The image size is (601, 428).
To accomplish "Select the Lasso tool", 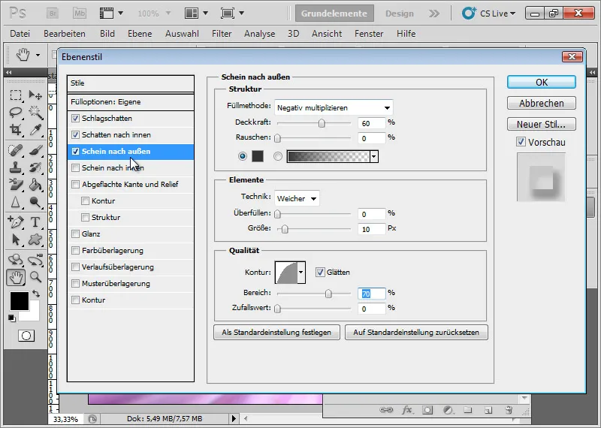I will (16, 113).
